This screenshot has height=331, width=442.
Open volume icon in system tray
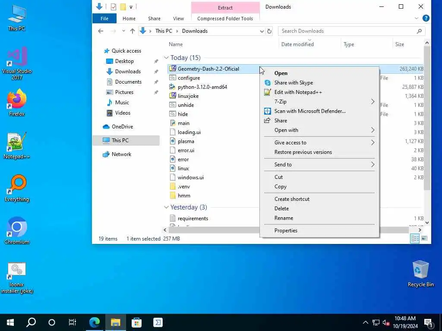386,322
